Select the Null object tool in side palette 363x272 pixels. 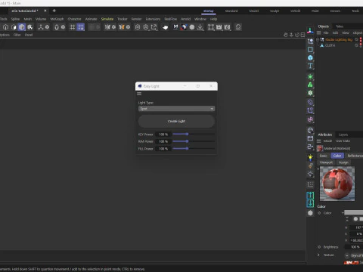[x=310, y=42]
